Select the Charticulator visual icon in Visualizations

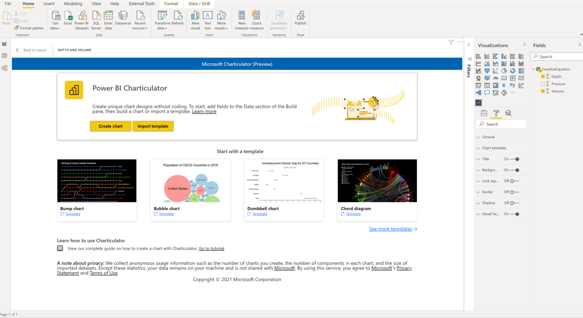[x=478, y=103]
